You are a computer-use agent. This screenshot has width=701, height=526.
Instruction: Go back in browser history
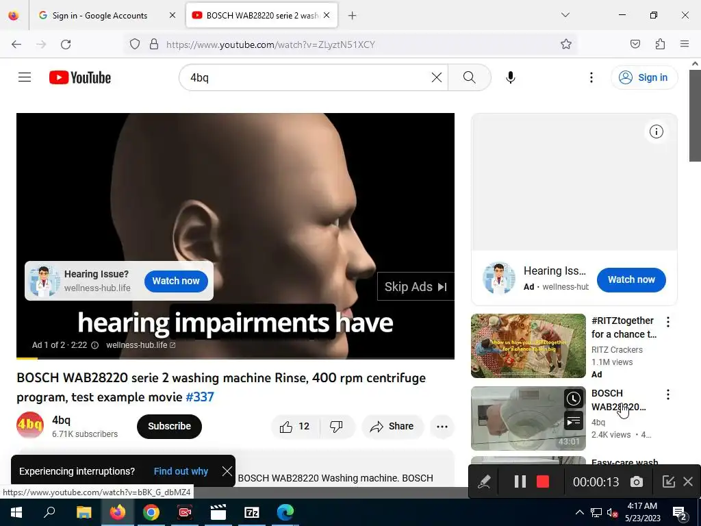tap(16, 45)
